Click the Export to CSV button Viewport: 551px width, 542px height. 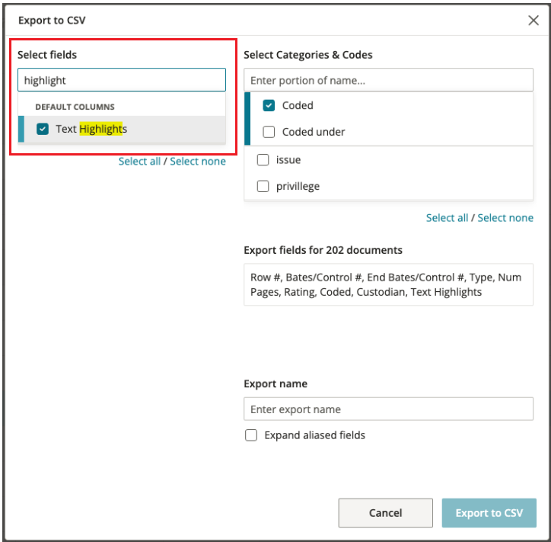(489, 513)
